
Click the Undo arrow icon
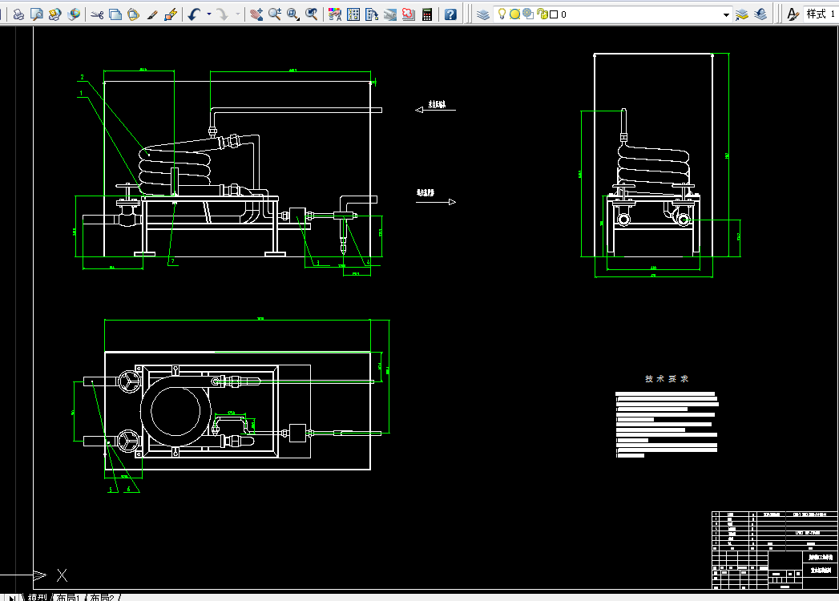[x=194, y=14]
